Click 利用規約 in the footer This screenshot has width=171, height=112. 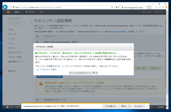tap(161, 107)
